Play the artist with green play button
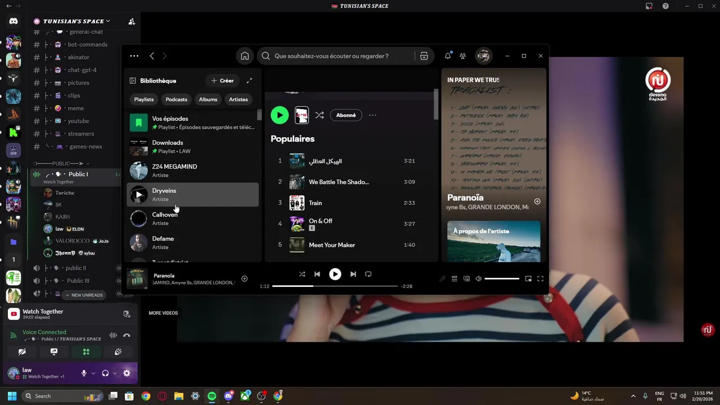This screenshot has width=720, height=405. (280, 115)
